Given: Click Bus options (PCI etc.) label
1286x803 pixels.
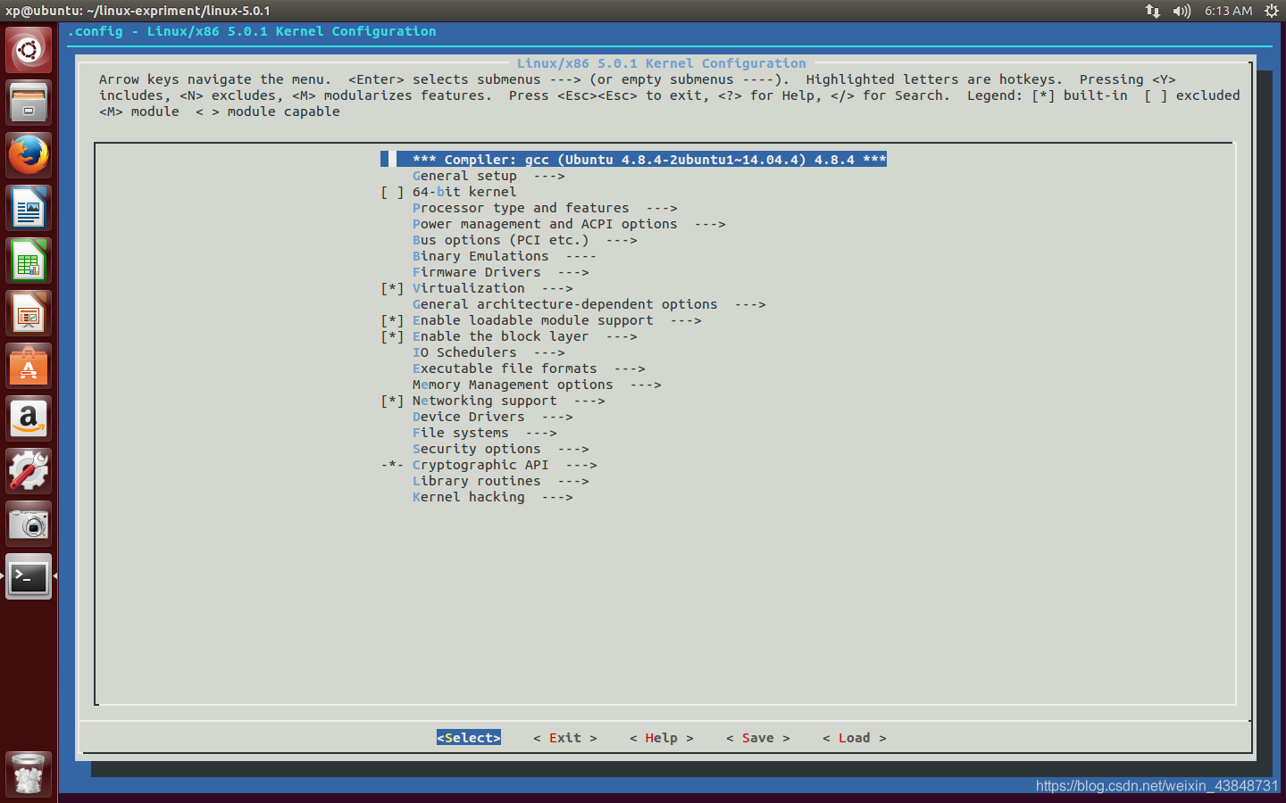Looking at the screenshot, I should point(500,240).
